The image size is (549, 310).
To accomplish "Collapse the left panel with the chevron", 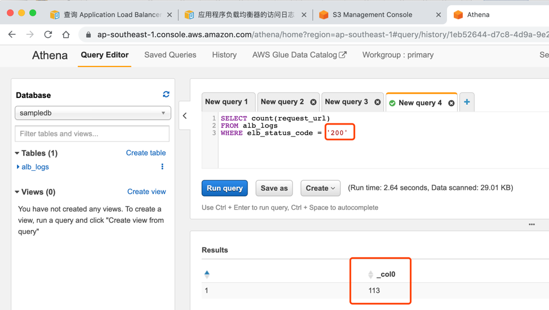I will [185, 116].
